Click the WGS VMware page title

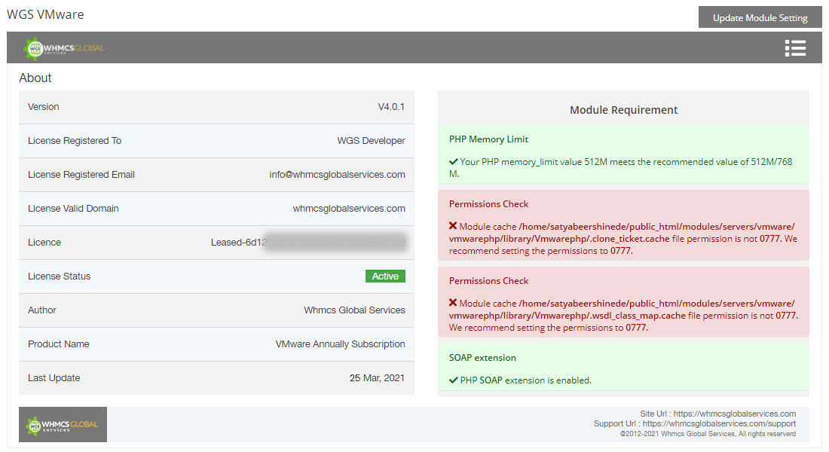[45, 15]
